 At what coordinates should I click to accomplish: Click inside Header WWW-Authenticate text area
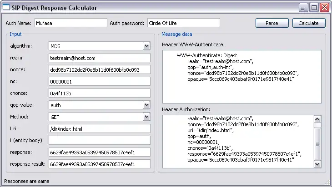click(x=241, y=76)
